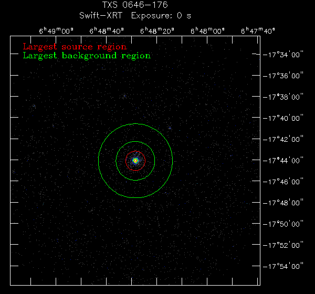Screen dimensions: 315x294
Task: Click the declination label -17°54'00"
Action: (283, 266)
